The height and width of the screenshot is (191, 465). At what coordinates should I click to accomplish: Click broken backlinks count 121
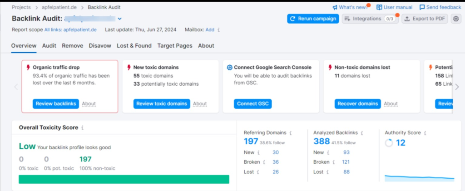pyautogui.click(x=346, y=162)
